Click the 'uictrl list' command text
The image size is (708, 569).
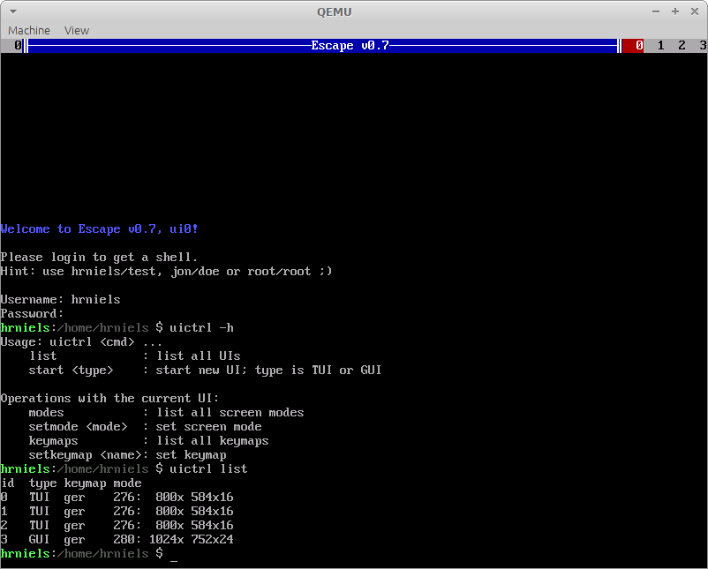(x=208, y=468)
